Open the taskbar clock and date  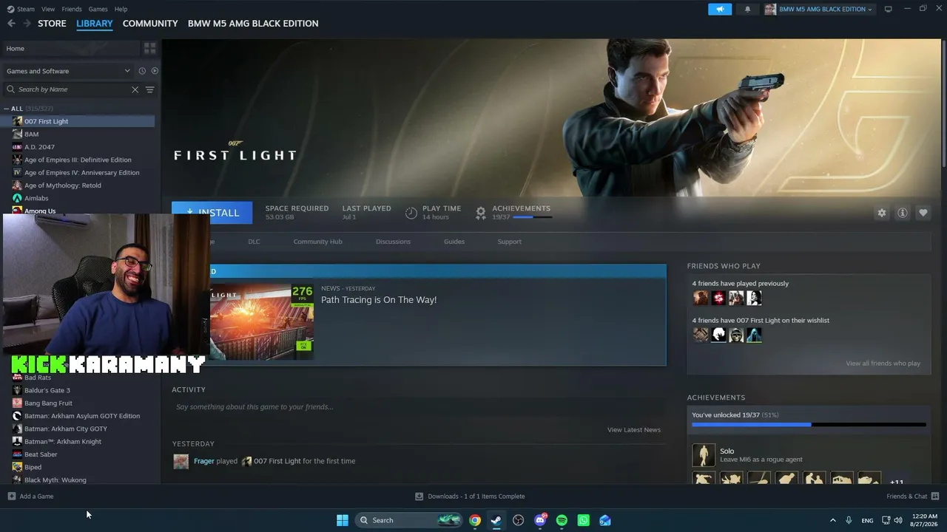[925, 520]
